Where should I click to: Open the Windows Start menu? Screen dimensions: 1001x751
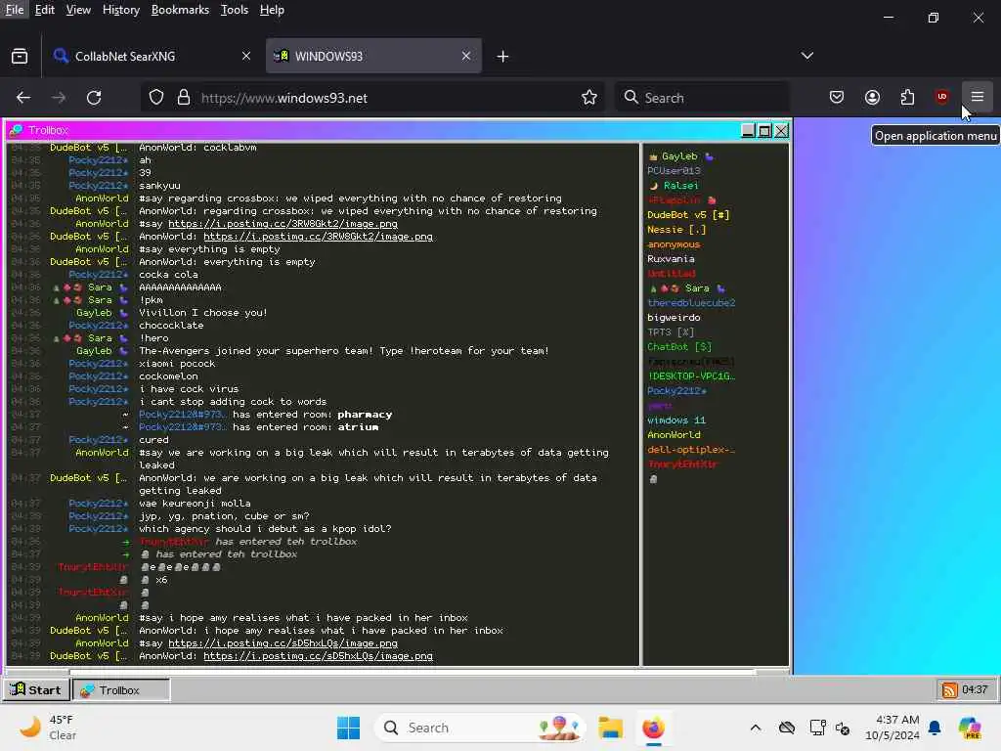click(x=349, y=728)
